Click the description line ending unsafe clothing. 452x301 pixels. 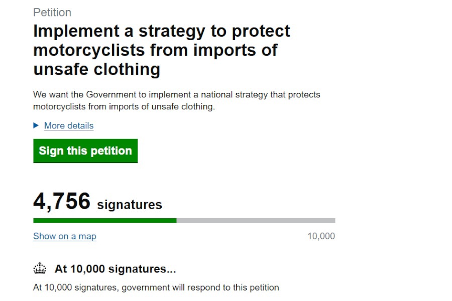[124, 106]
